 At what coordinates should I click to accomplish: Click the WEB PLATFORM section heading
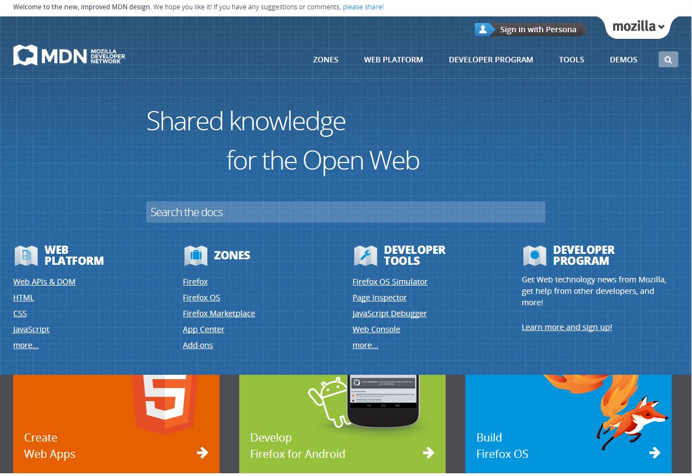coord(74,256)
